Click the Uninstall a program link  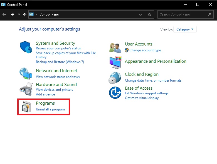pos(50,109)
